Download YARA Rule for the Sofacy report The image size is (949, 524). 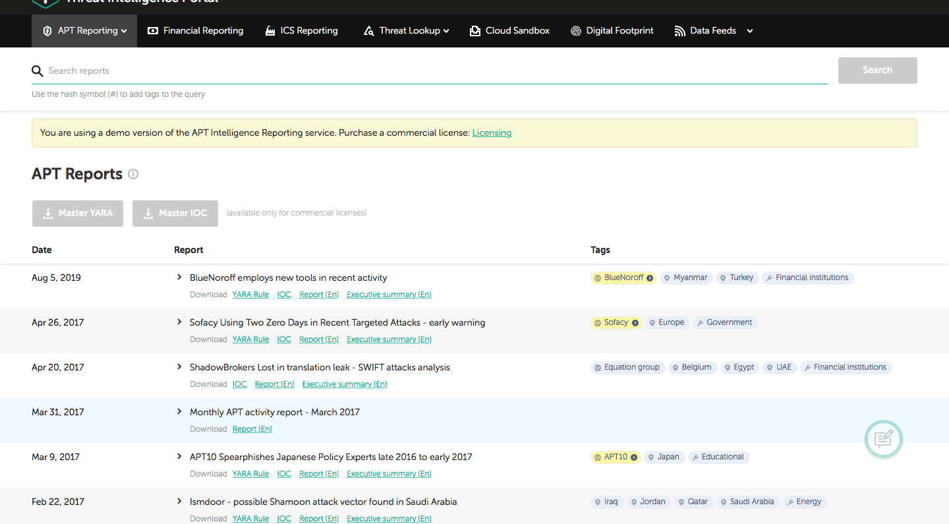tap(250, 339)
